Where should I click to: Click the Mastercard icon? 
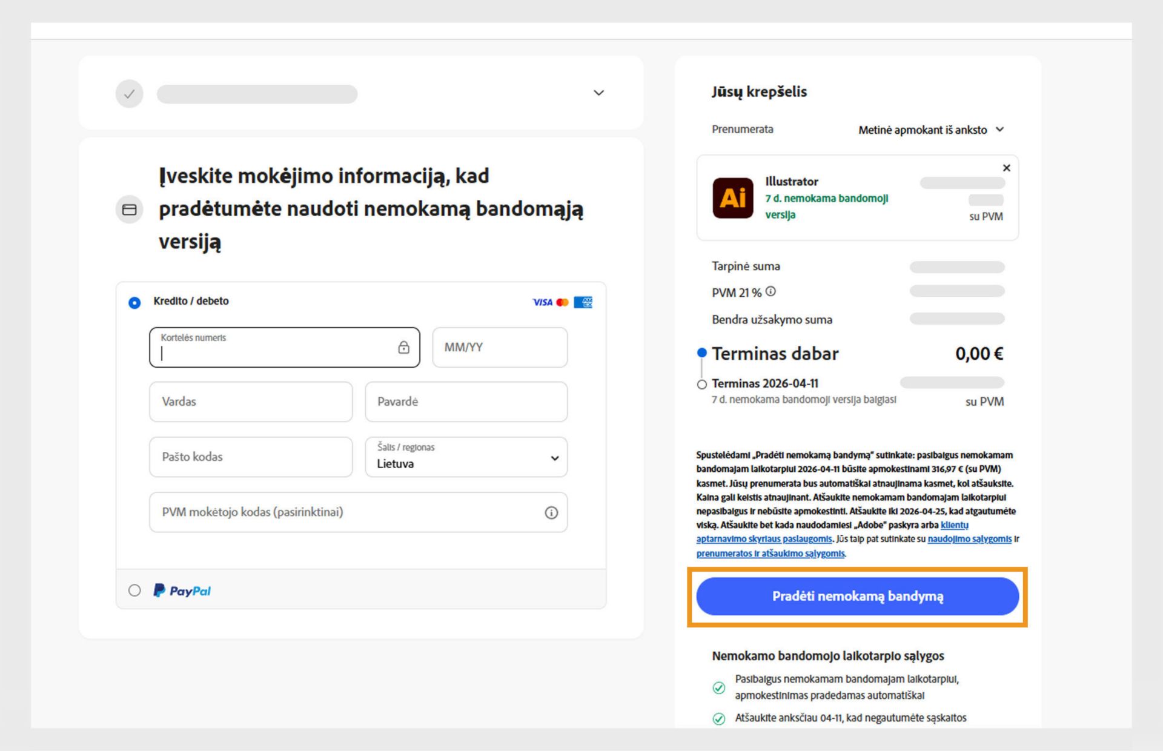[562, 302]
